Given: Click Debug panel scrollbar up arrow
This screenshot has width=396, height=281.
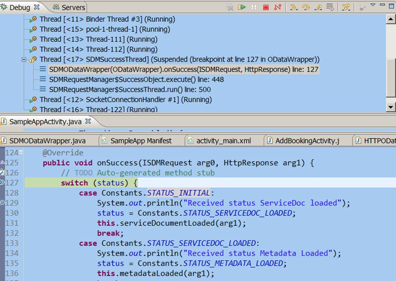Looking at the screenshot, I should tap(391, 19).
